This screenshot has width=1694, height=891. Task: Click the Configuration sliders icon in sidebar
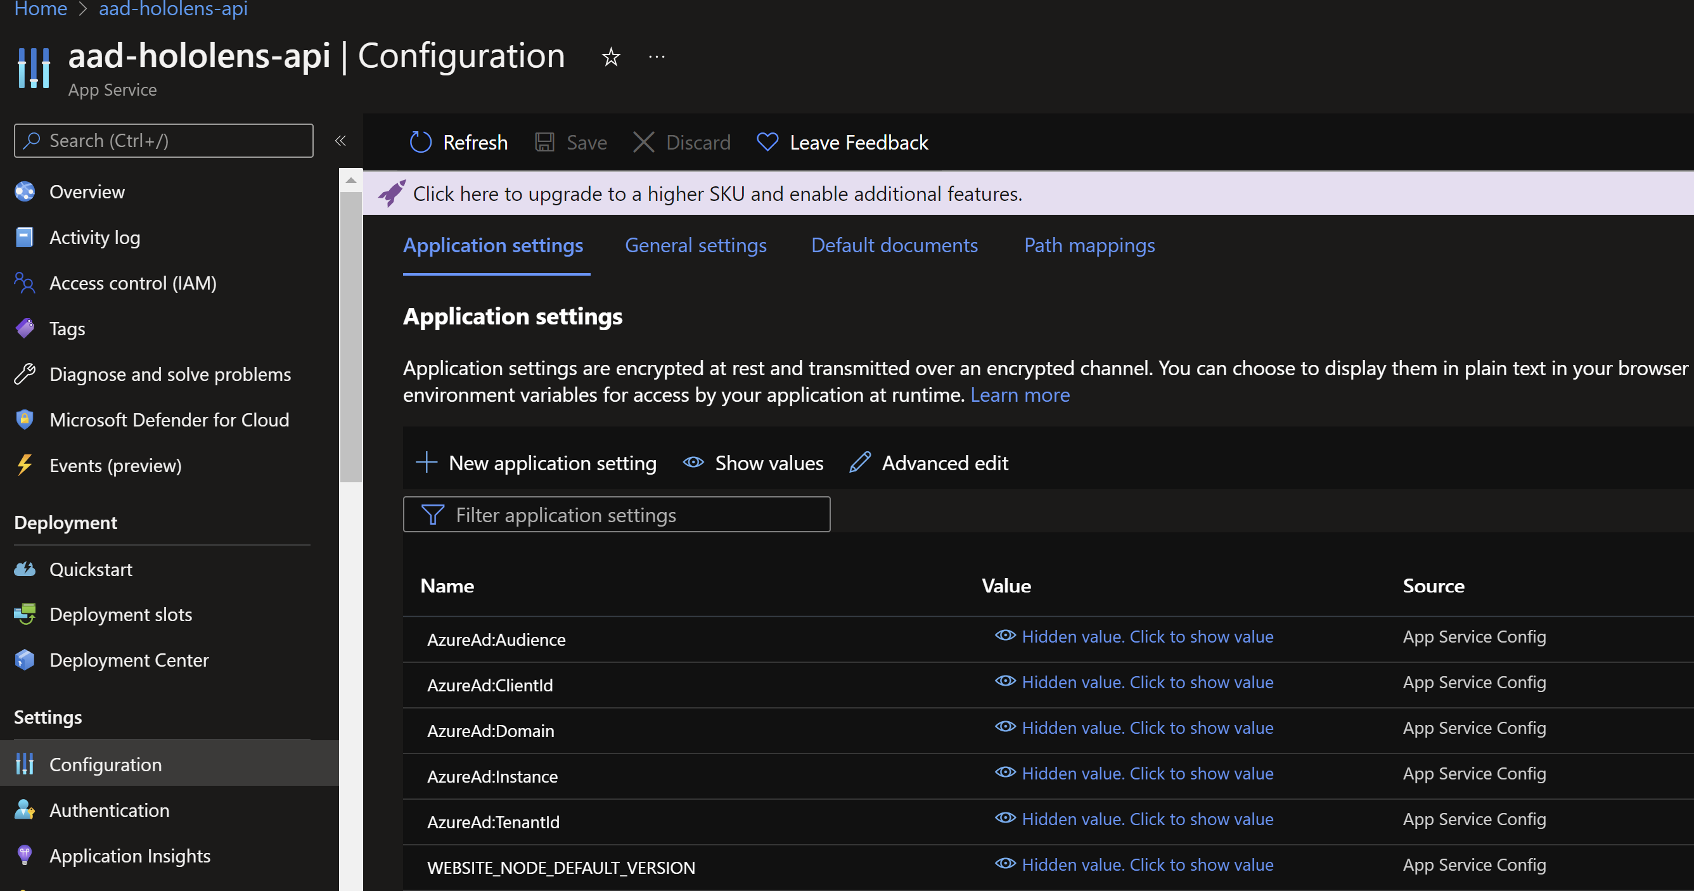[25, 764]
